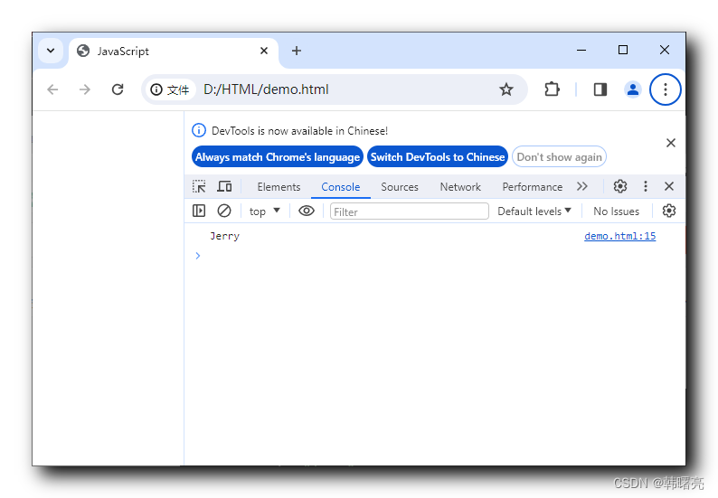Click Always match Chrome's language

click(x=278, y=157)
